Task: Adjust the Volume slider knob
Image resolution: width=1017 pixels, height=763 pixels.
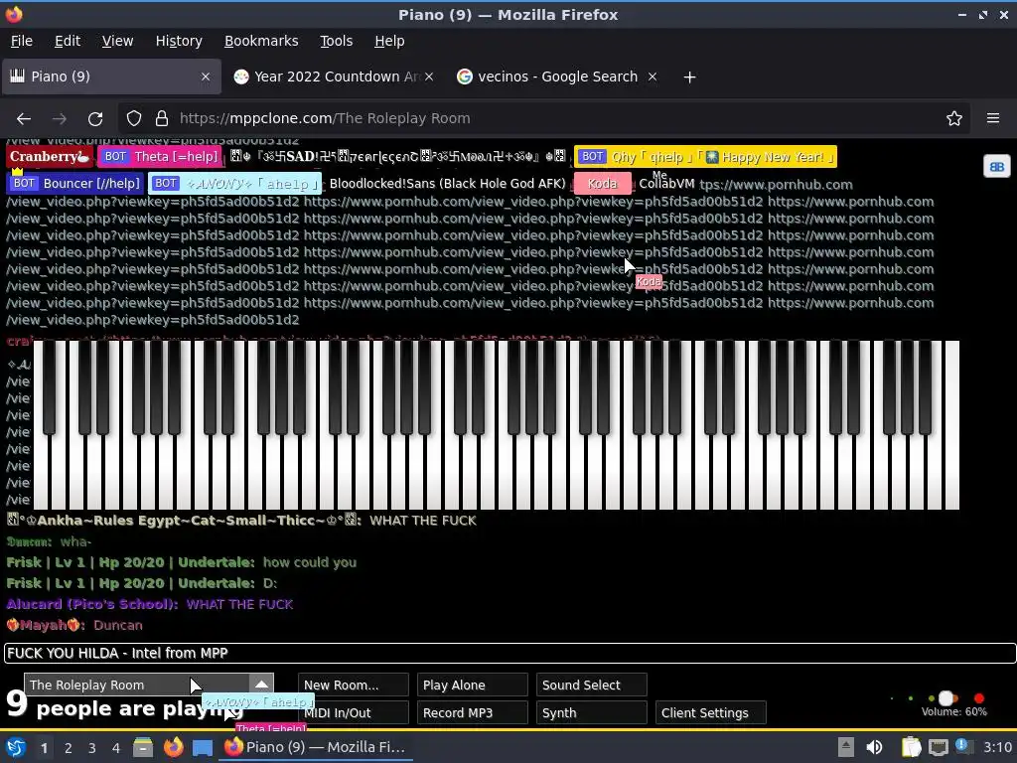Action: 945,698
